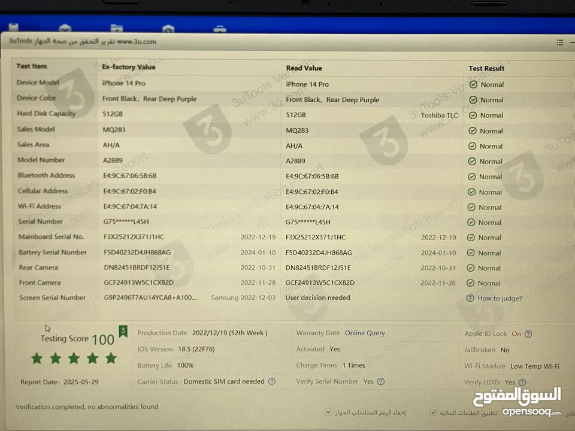575x431 pixels.
Task: Click the 'Test Item' column header
Action: coord(32,66)
